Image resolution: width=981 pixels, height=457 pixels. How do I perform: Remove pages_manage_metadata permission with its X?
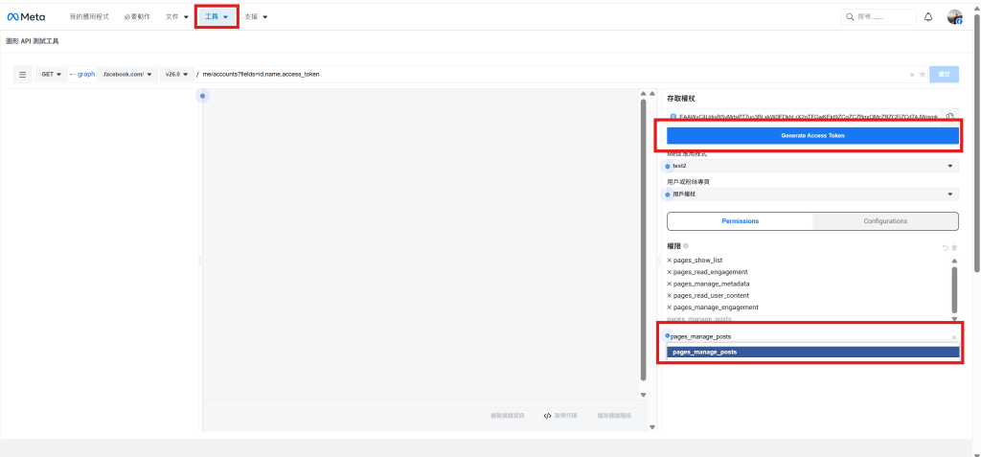point(669,284)
